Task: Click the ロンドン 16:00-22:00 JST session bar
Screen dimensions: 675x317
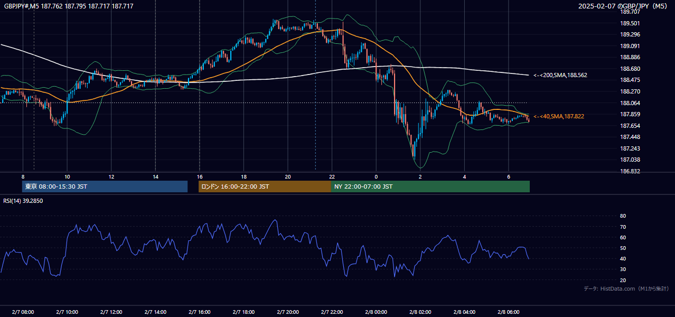Action: point(265,187)
